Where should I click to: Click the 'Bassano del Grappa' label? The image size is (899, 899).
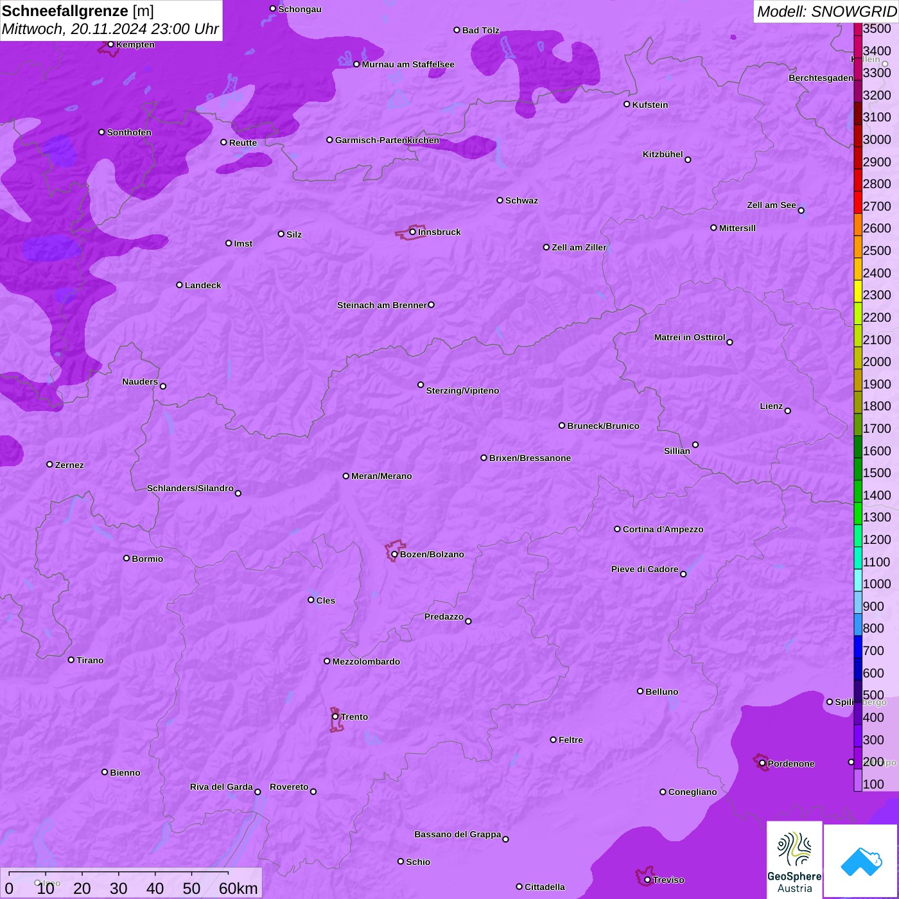[x=458, y=834]
